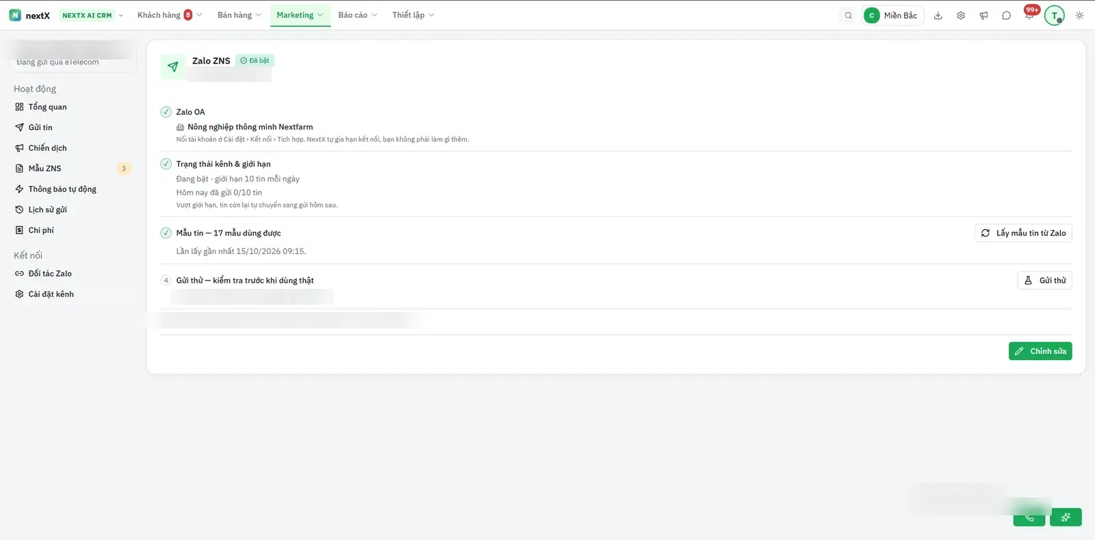Click the Mẫu tin — 17 mẫu dùng được heading
Viewport: 1095px width, 540px height.
[x=229, y=233]
